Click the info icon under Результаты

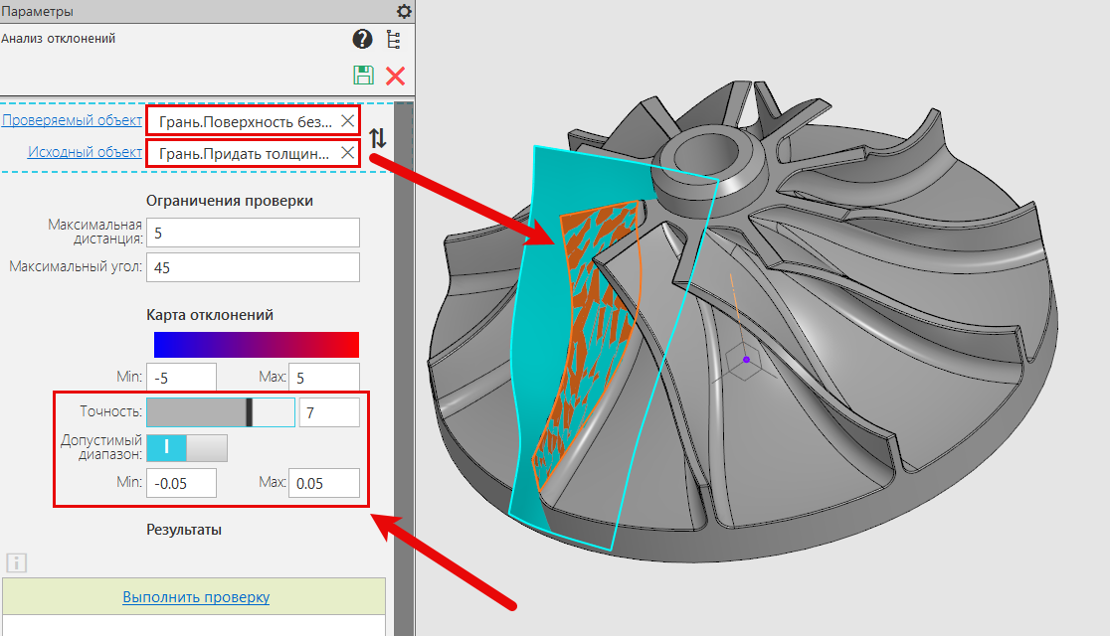(17, 563)
